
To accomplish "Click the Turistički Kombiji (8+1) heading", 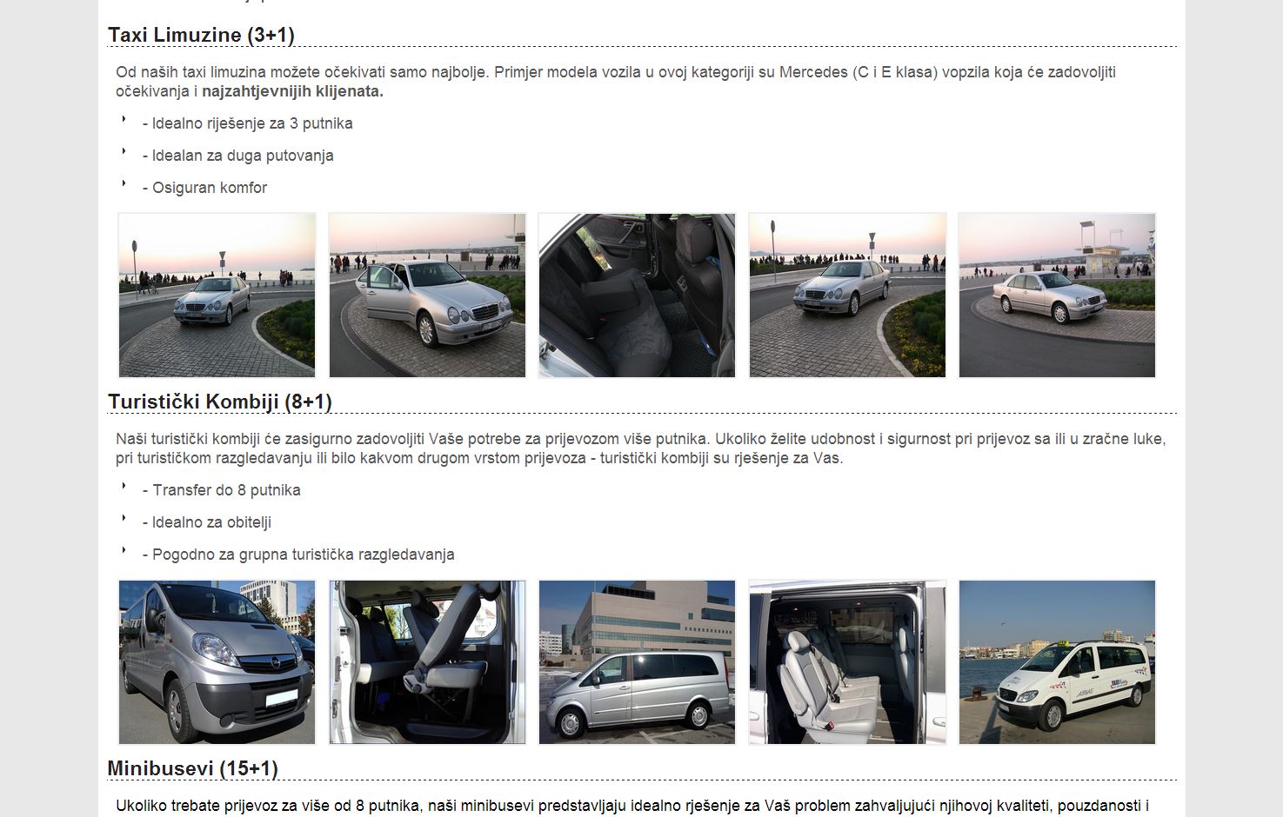I will tap(220, 402).
